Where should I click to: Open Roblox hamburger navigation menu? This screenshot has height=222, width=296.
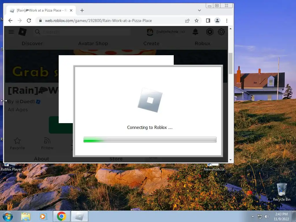pyautogui.click(x=11, y=32)
